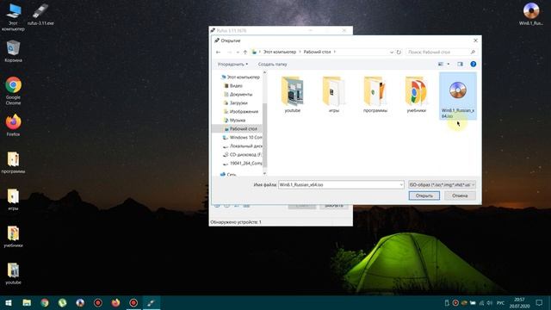Open notification center in taskbar
The image size is (551, 310).
tap(540, 302)
